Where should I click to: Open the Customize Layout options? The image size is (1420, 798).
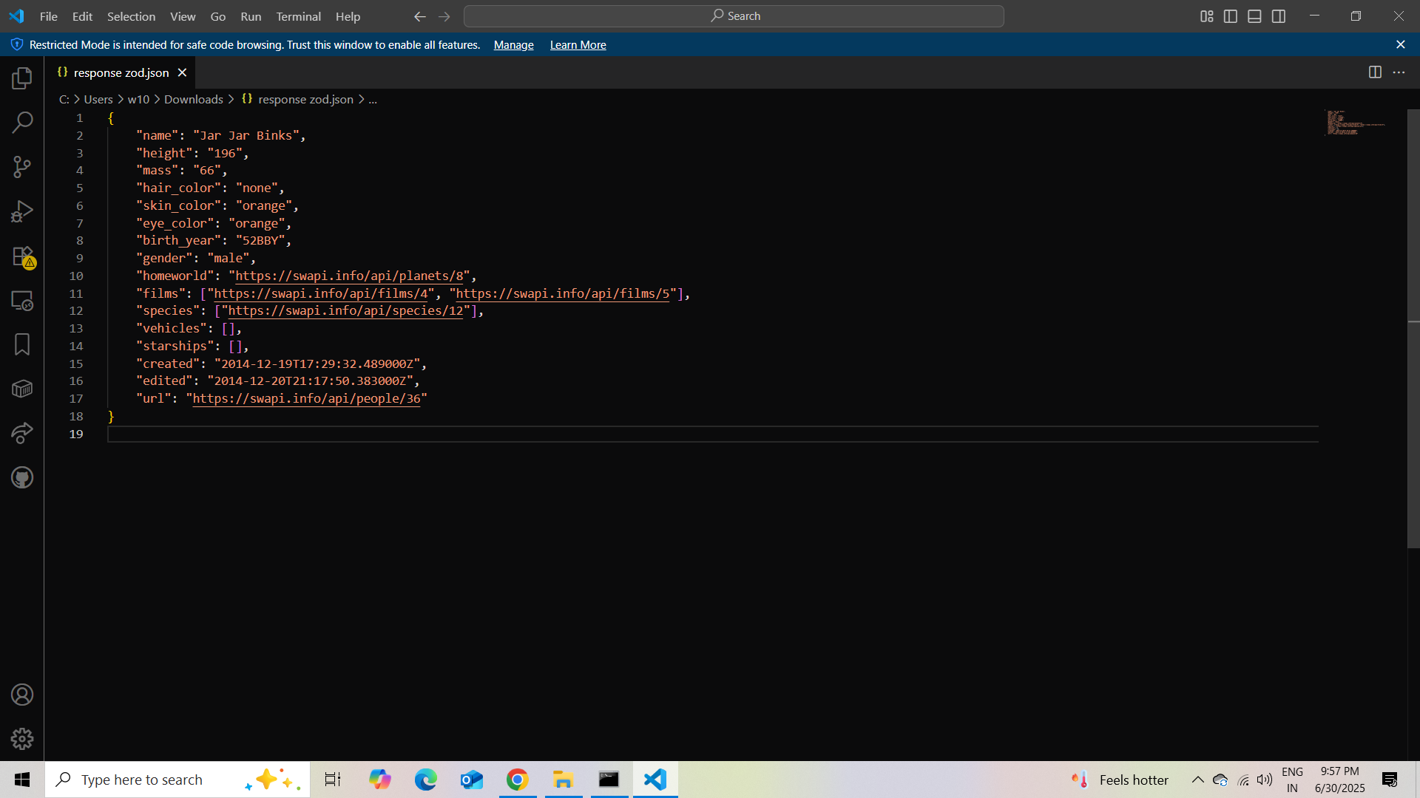coord(1206,16)
